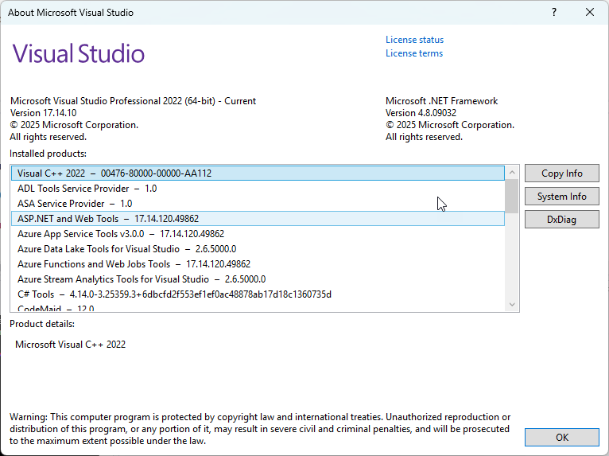Open System Info
Screen dimensions: 609x456
pos(561,197)
